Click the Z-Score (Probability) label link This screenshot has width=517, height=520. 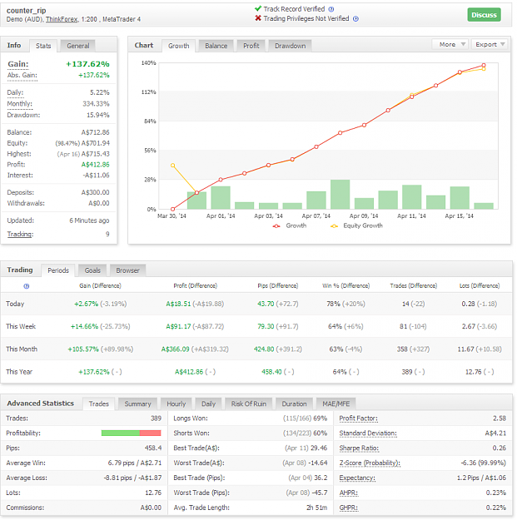[x=370, y=463]
